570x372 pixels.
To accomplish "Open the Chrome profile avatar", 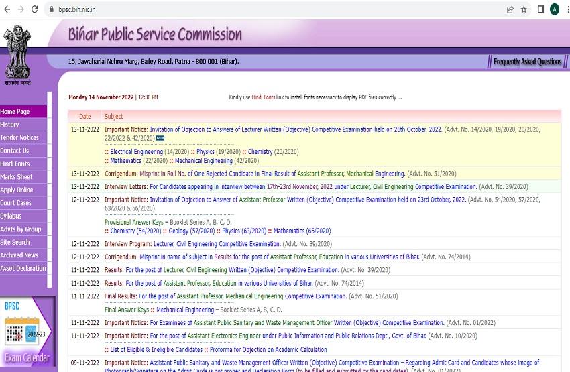I will (554, 9).
